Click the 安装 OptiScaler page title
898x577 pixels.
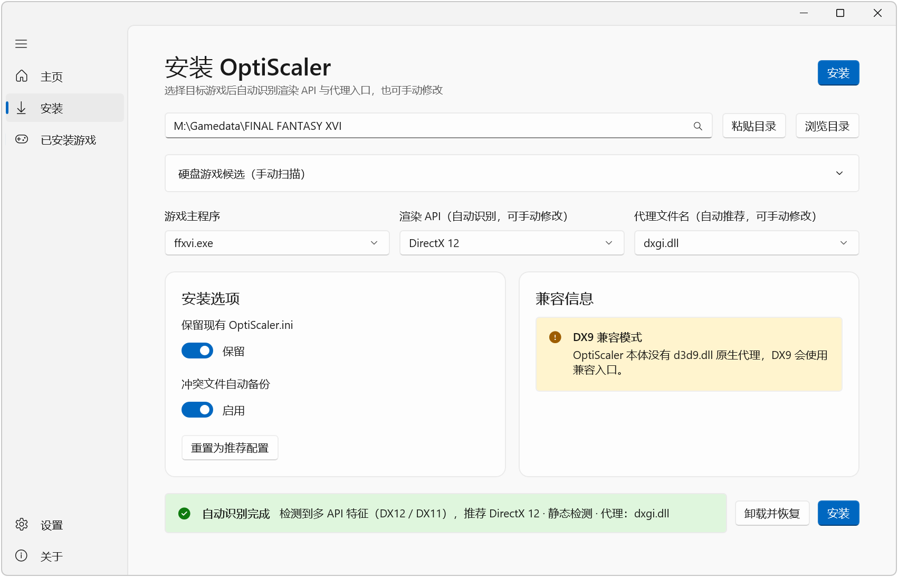coord(248,68)
